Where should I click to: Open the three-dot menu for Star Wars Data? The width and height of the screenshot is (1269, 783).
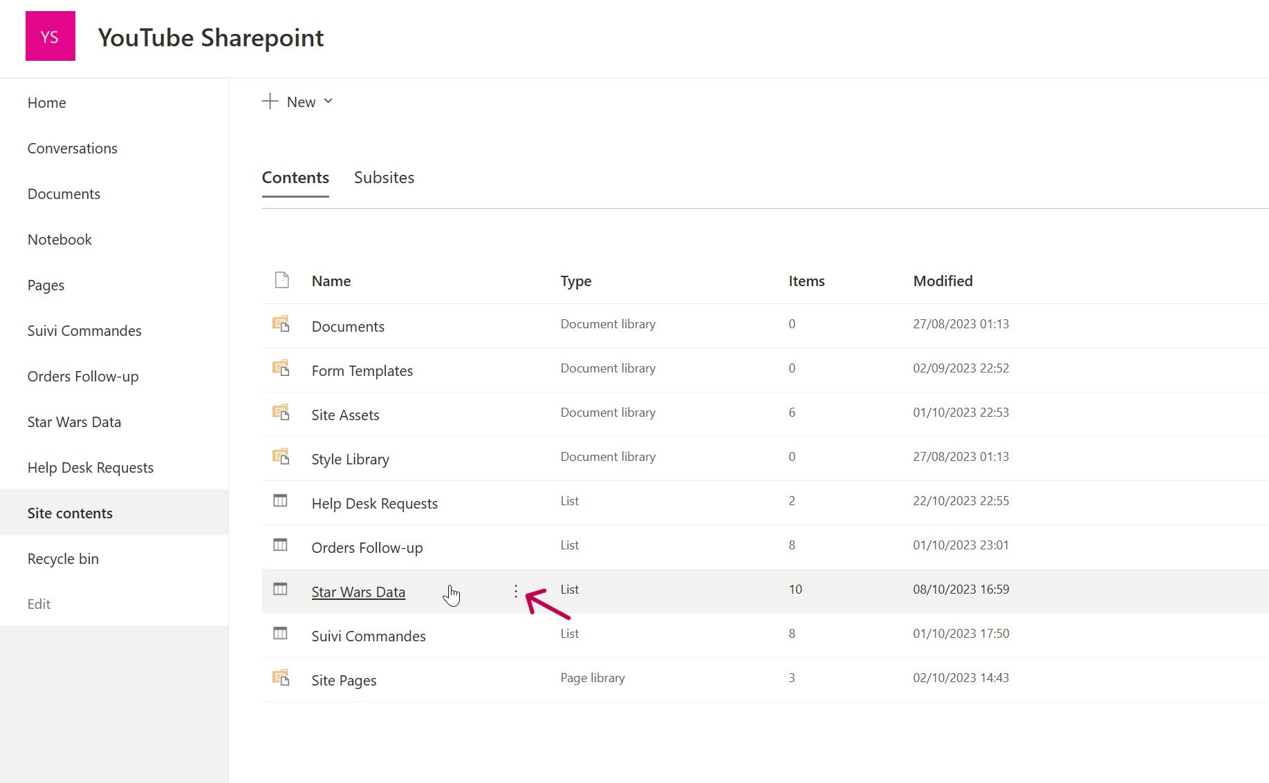pos(516,591)
